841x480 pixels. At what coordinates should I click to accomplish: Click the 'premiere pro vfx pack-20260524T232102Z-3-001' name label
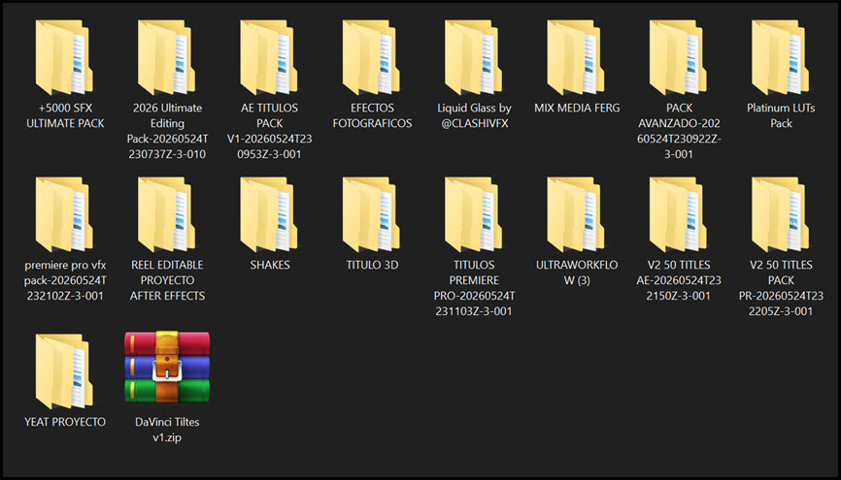(65, 280)
